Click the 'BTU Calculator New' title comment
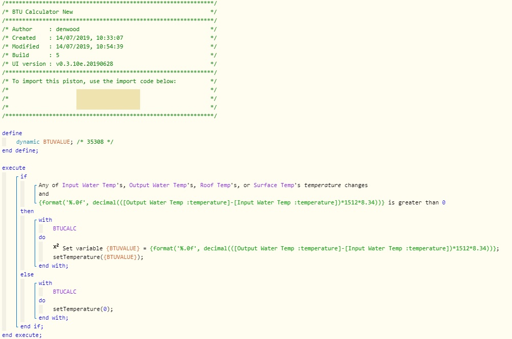 tap(42, 12)
